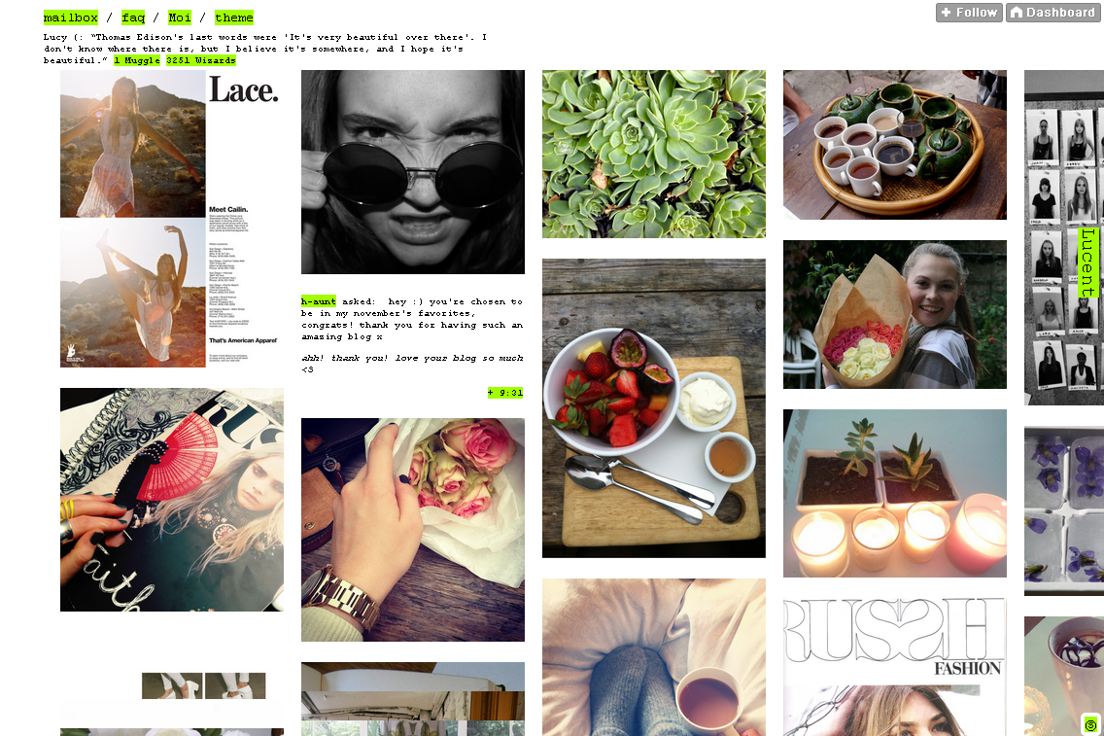
Task: Open the Moi page link
Action: [180, 18]
